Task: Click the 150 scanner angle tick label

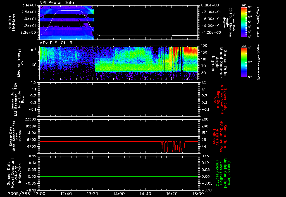Action: click(x=204, y=52)
